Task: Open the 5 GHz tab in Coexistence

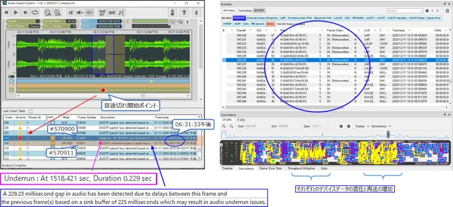Action: coord(241,120)
